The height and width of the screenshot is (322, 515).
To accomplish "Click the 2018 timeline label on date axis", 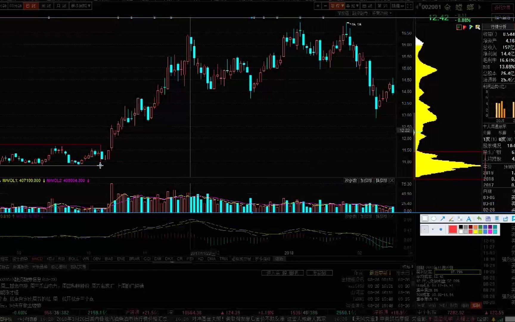I will [288, 253].
